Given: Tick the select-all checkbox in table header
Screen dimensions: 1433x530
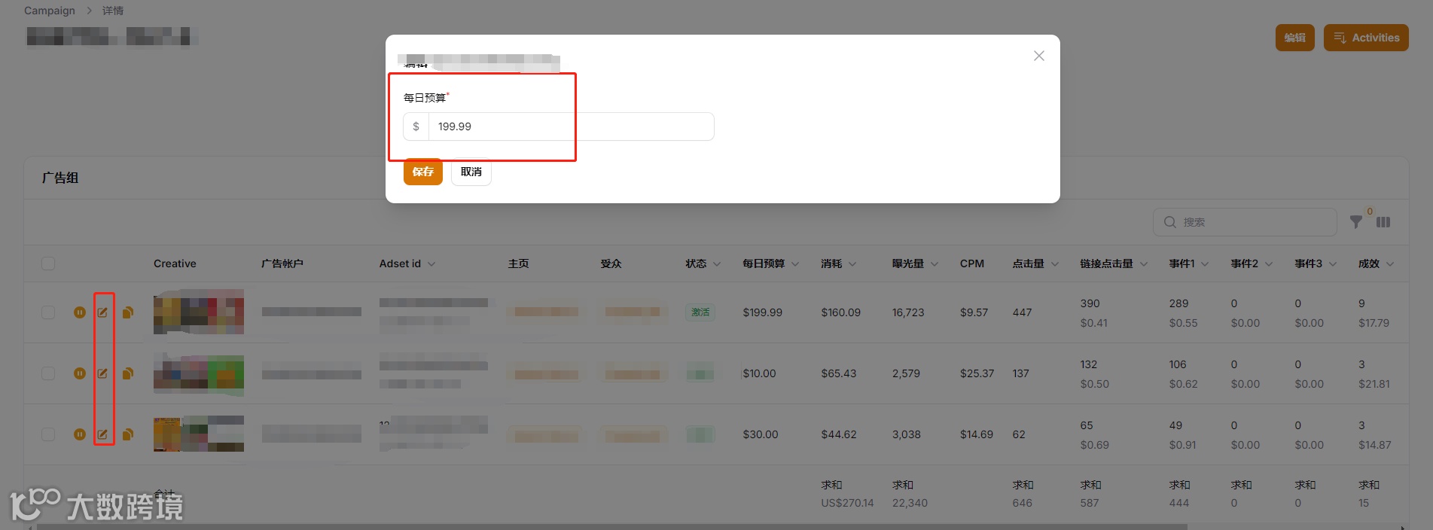Looking at the screenshot, I should [48, 263].
